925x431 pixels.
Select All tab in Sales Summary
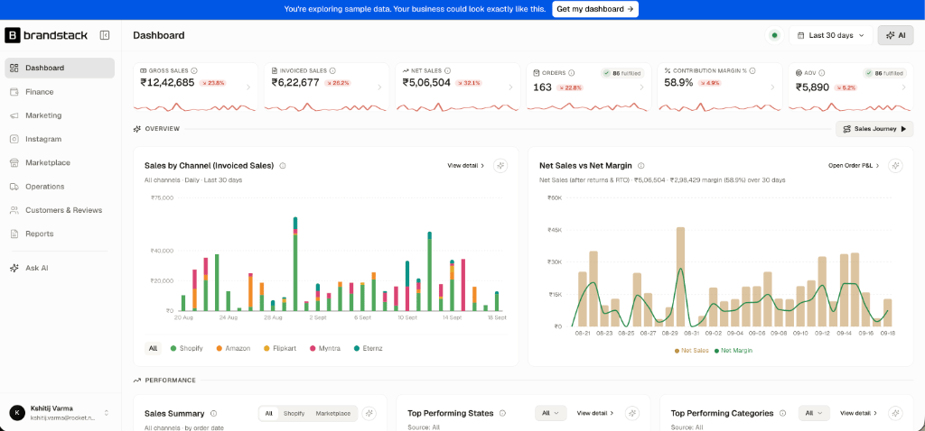click(268, 413)
